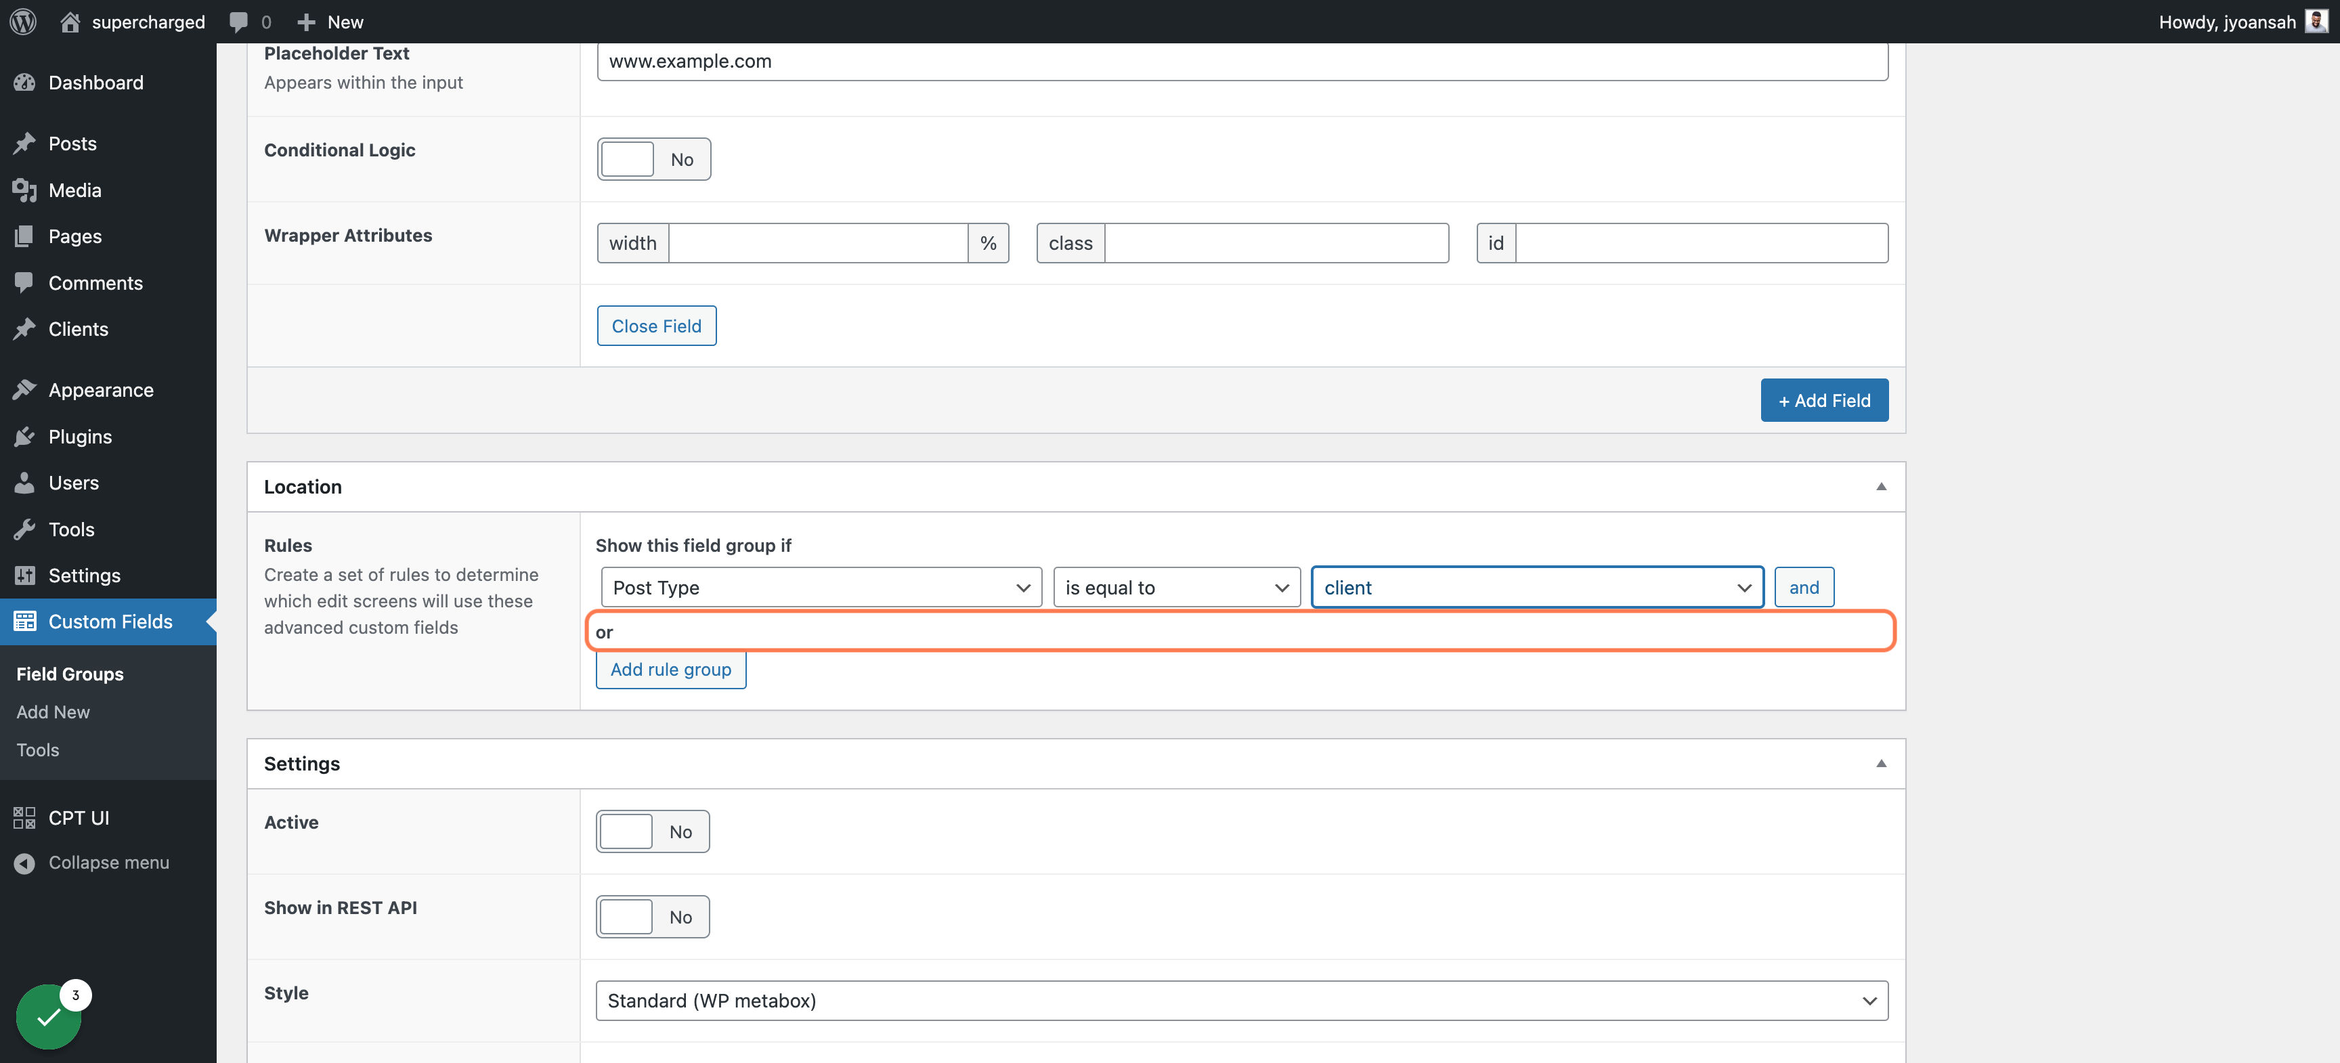Open the Style Standard (WP metabox) dropdown
Image resolution: width=2340 pixels, height=1063 pixels.
click(1242, 1000)
